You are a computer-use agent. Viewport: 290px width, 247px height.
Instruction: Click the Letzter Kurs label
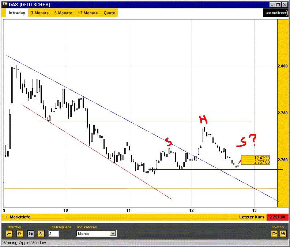point(252,217)
